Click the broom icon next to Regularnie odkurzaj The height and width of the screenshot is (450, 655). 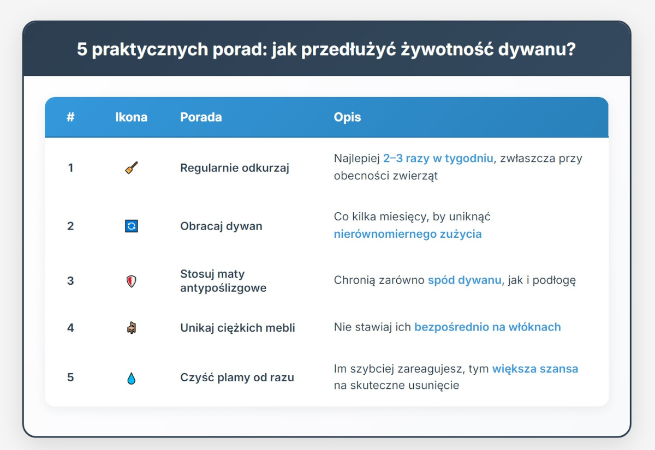coord(132,167)
